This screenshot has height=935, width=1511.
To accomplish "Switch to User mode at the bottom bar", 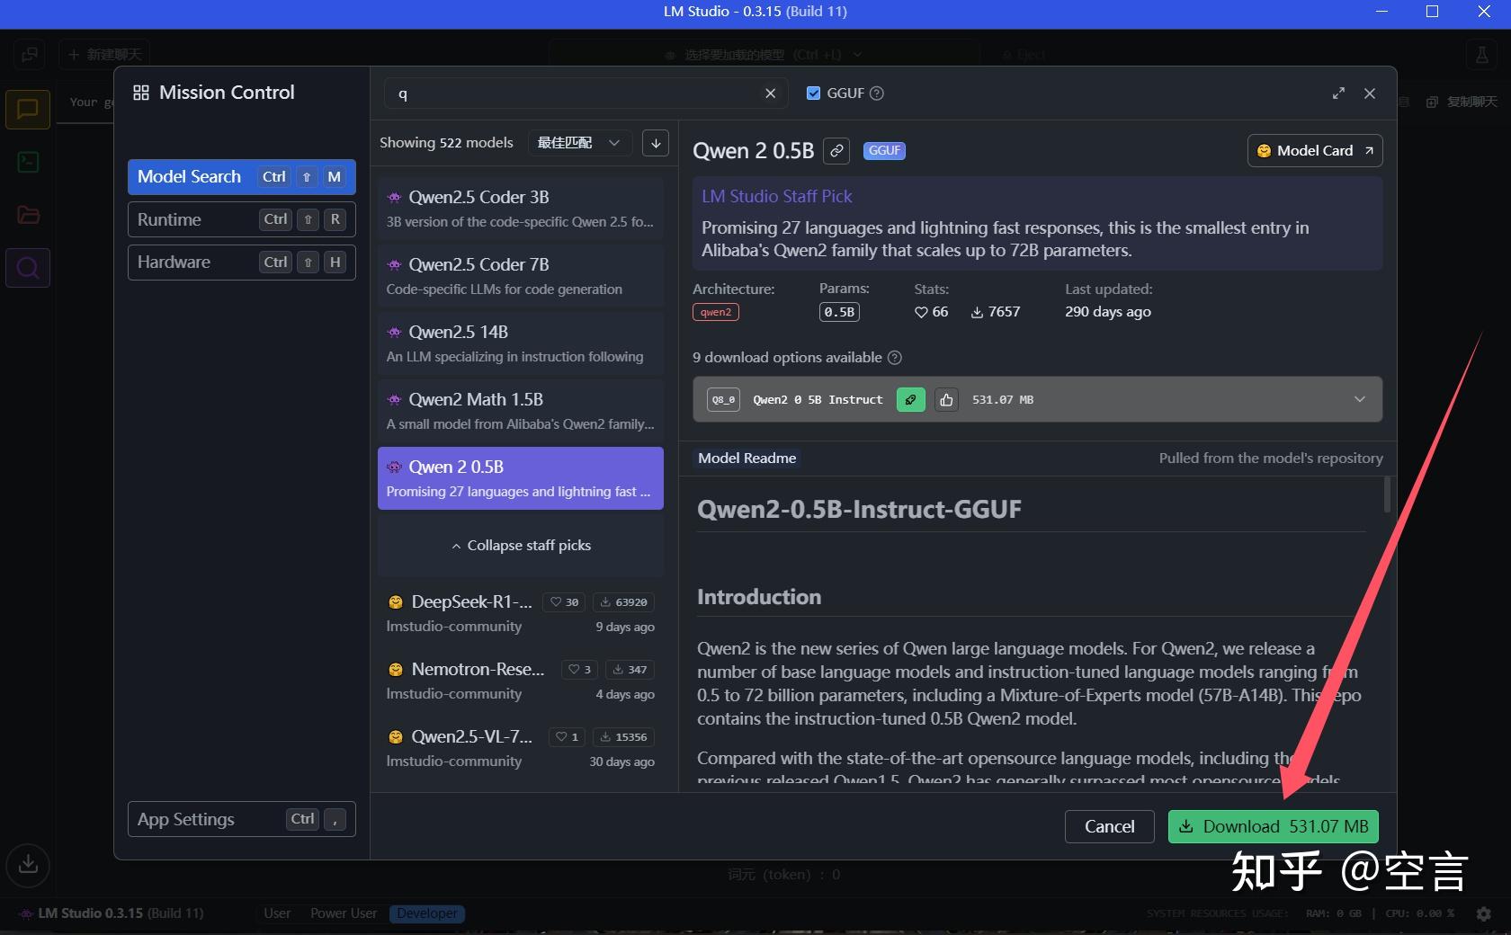I will 277,913.
